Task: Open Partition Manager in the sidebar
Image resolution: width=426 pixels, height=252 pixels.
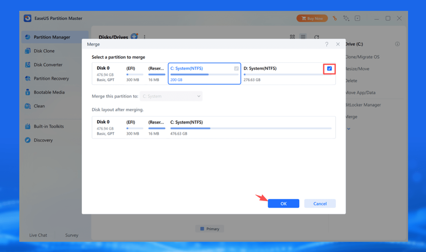Action: click(55, 37)
